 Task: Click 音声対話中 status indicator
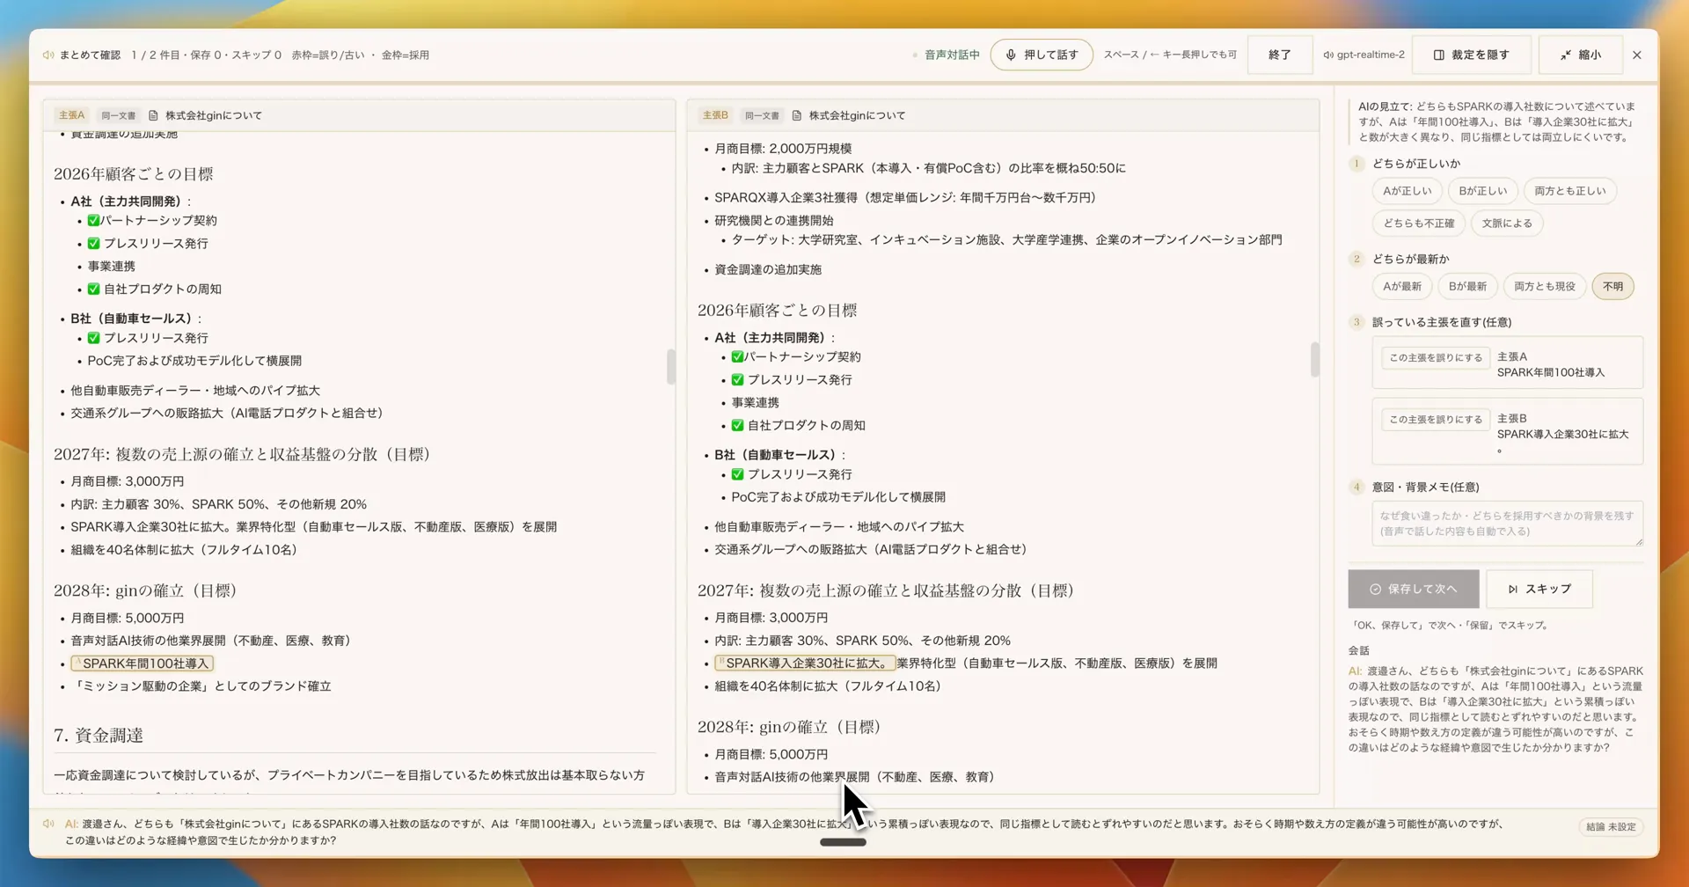coord(947,55)
